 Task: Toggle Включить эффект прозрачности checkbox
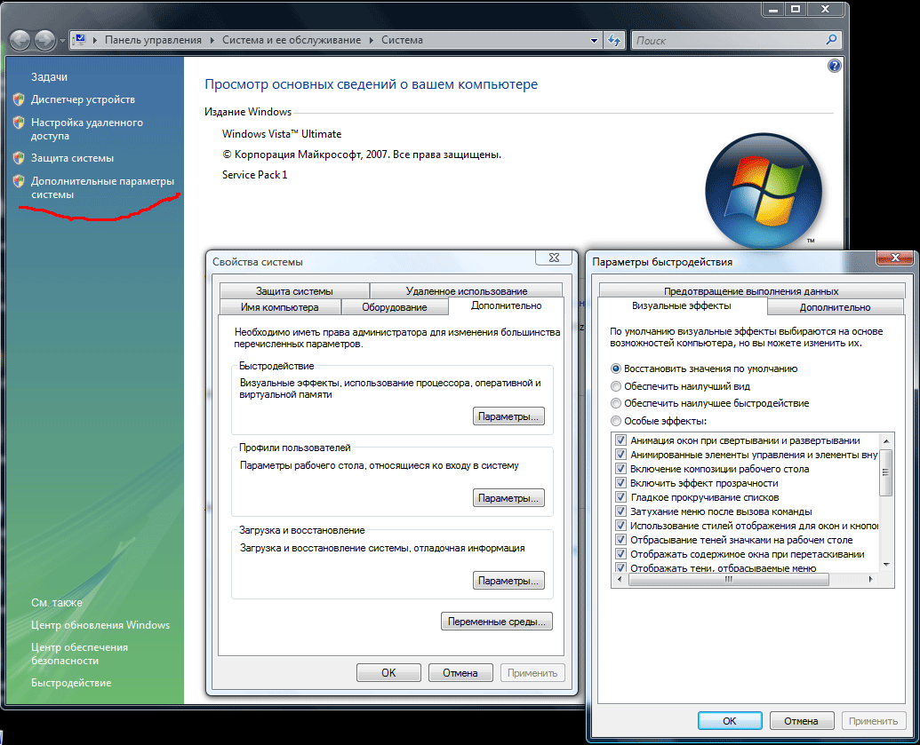tap(620, 483)
